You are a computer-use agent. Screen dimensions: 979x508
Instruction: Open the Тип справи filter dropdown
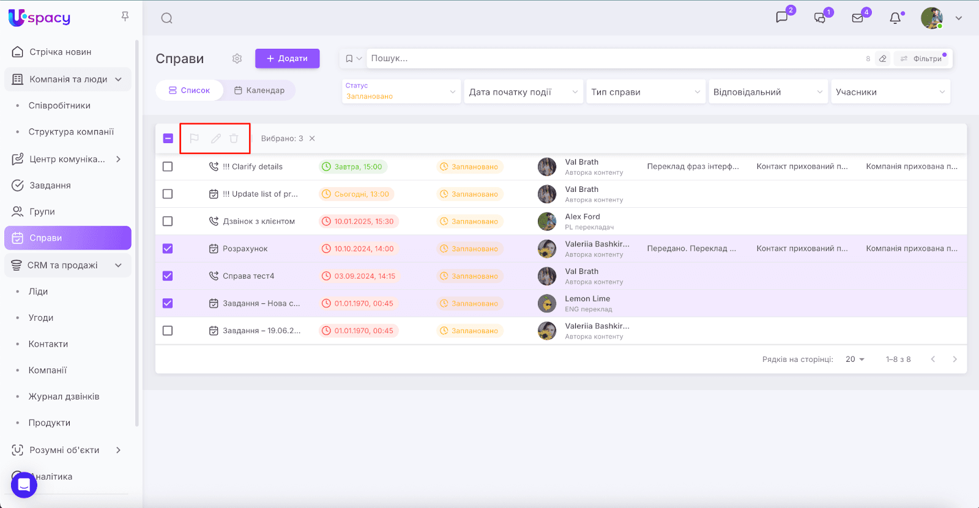coord(645,92)
